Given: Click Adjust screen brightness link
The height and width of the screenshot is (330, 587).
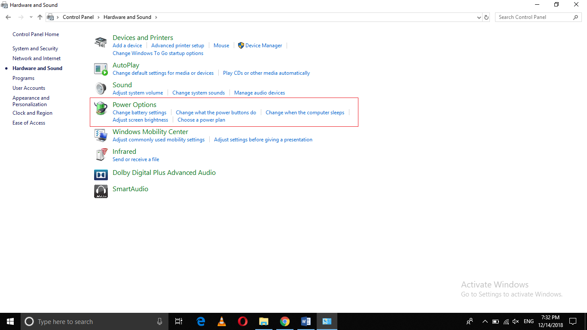Looking at the screenshot, I should point(140,120).
